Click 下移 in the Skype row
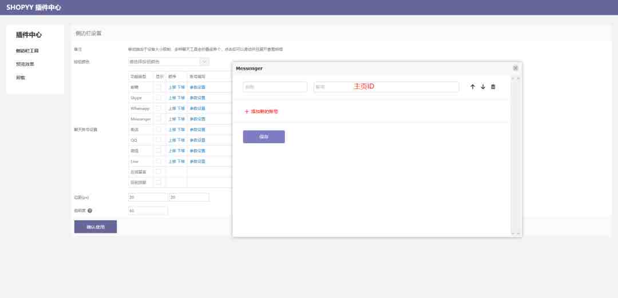Viewport: 618px width, 298px height. tap(181, 98)
